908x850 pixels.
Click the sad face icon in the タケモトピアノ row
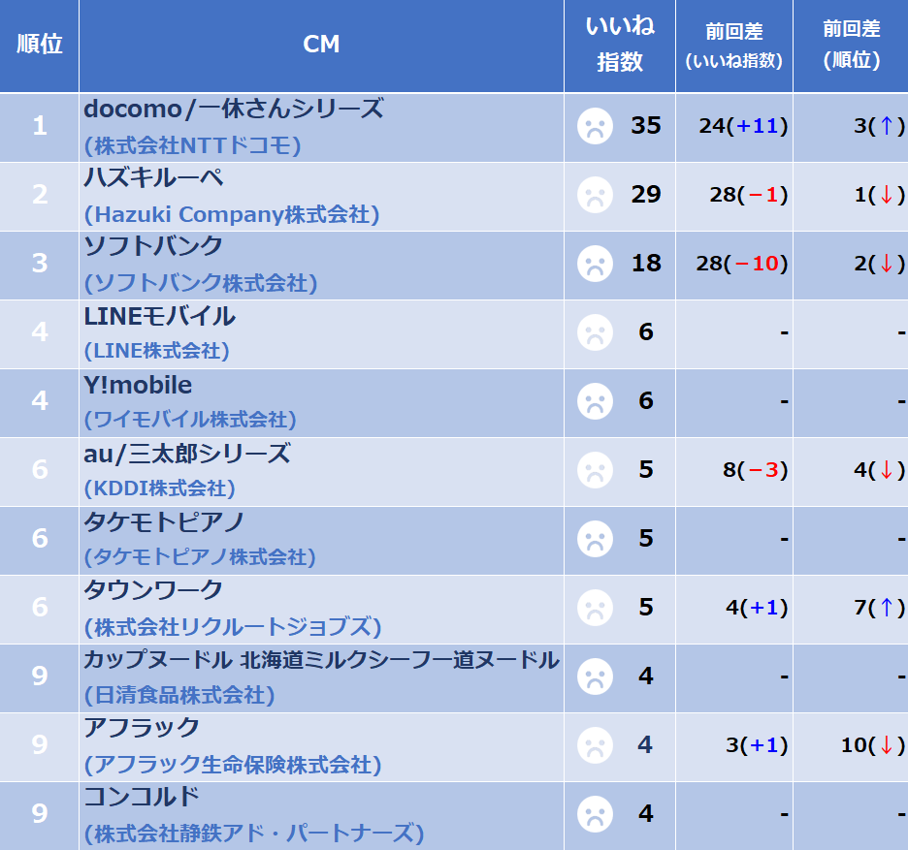[x=595, y=539]
